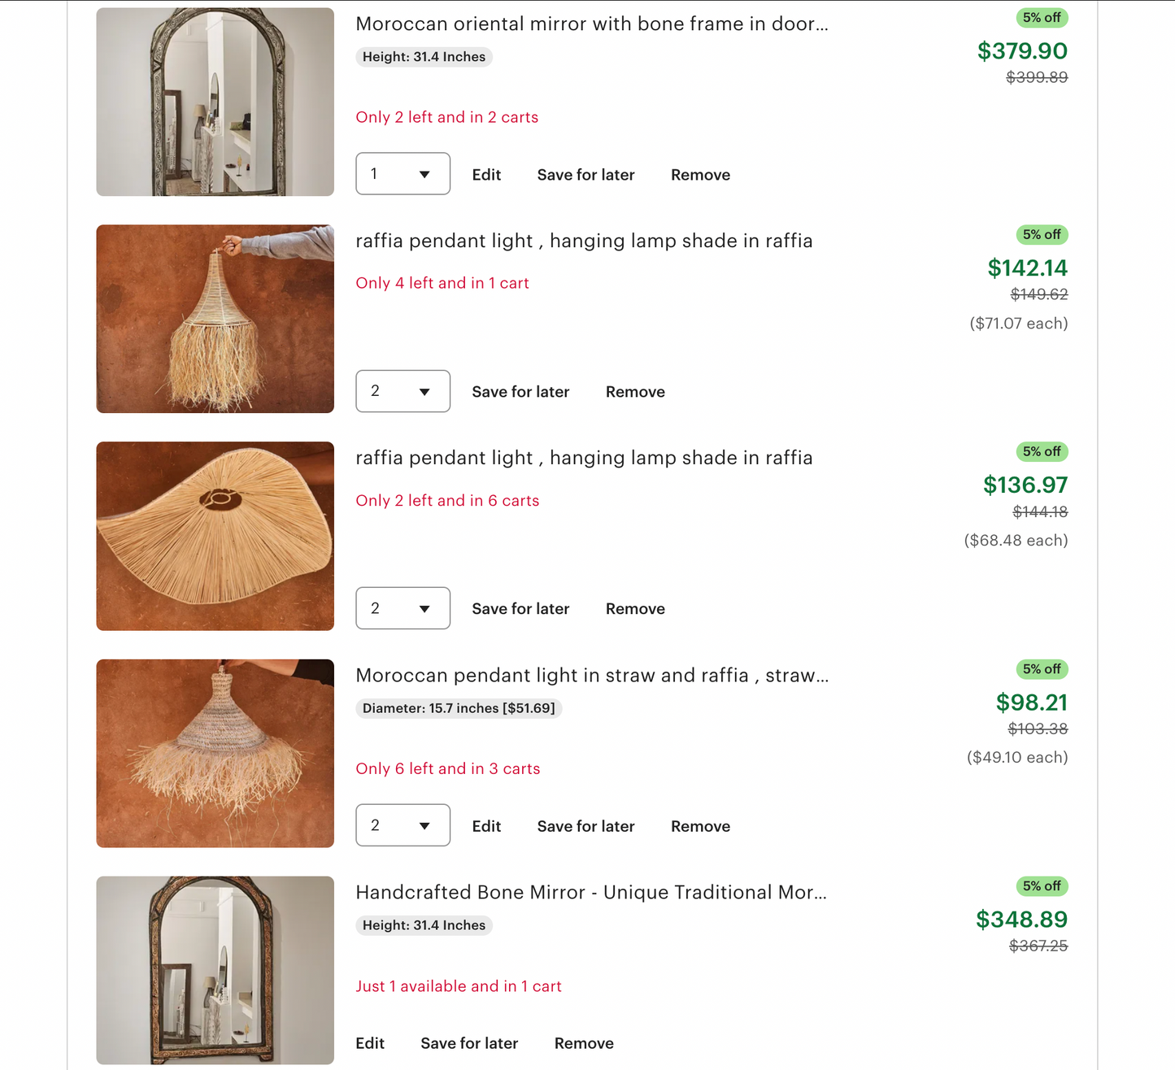
Task: Save Handcrafted Bone Mirror for later
Action: click(469, 1043)
